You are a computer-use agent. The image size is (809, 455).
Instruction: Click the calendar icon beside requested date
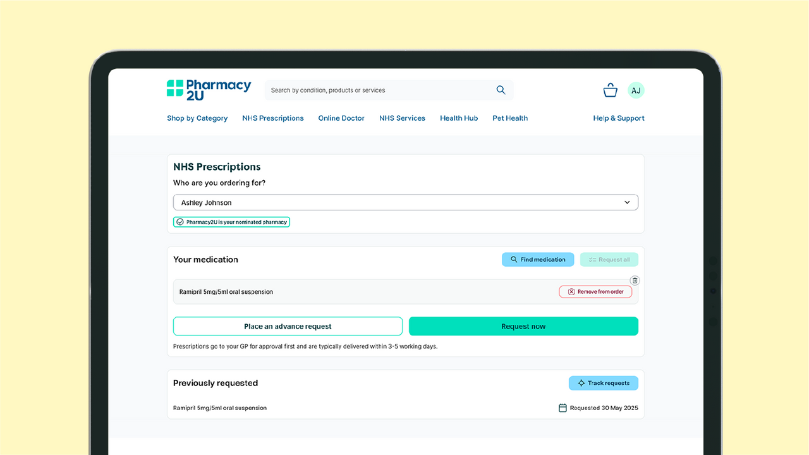pos(563,408)
